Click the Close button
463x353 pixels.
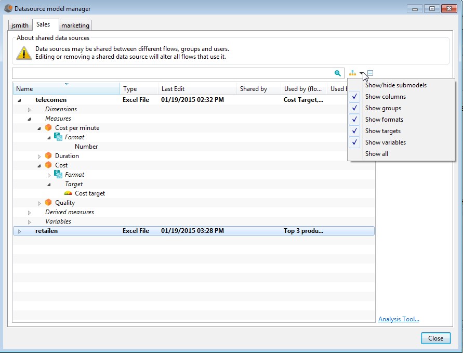pos(435,338)
